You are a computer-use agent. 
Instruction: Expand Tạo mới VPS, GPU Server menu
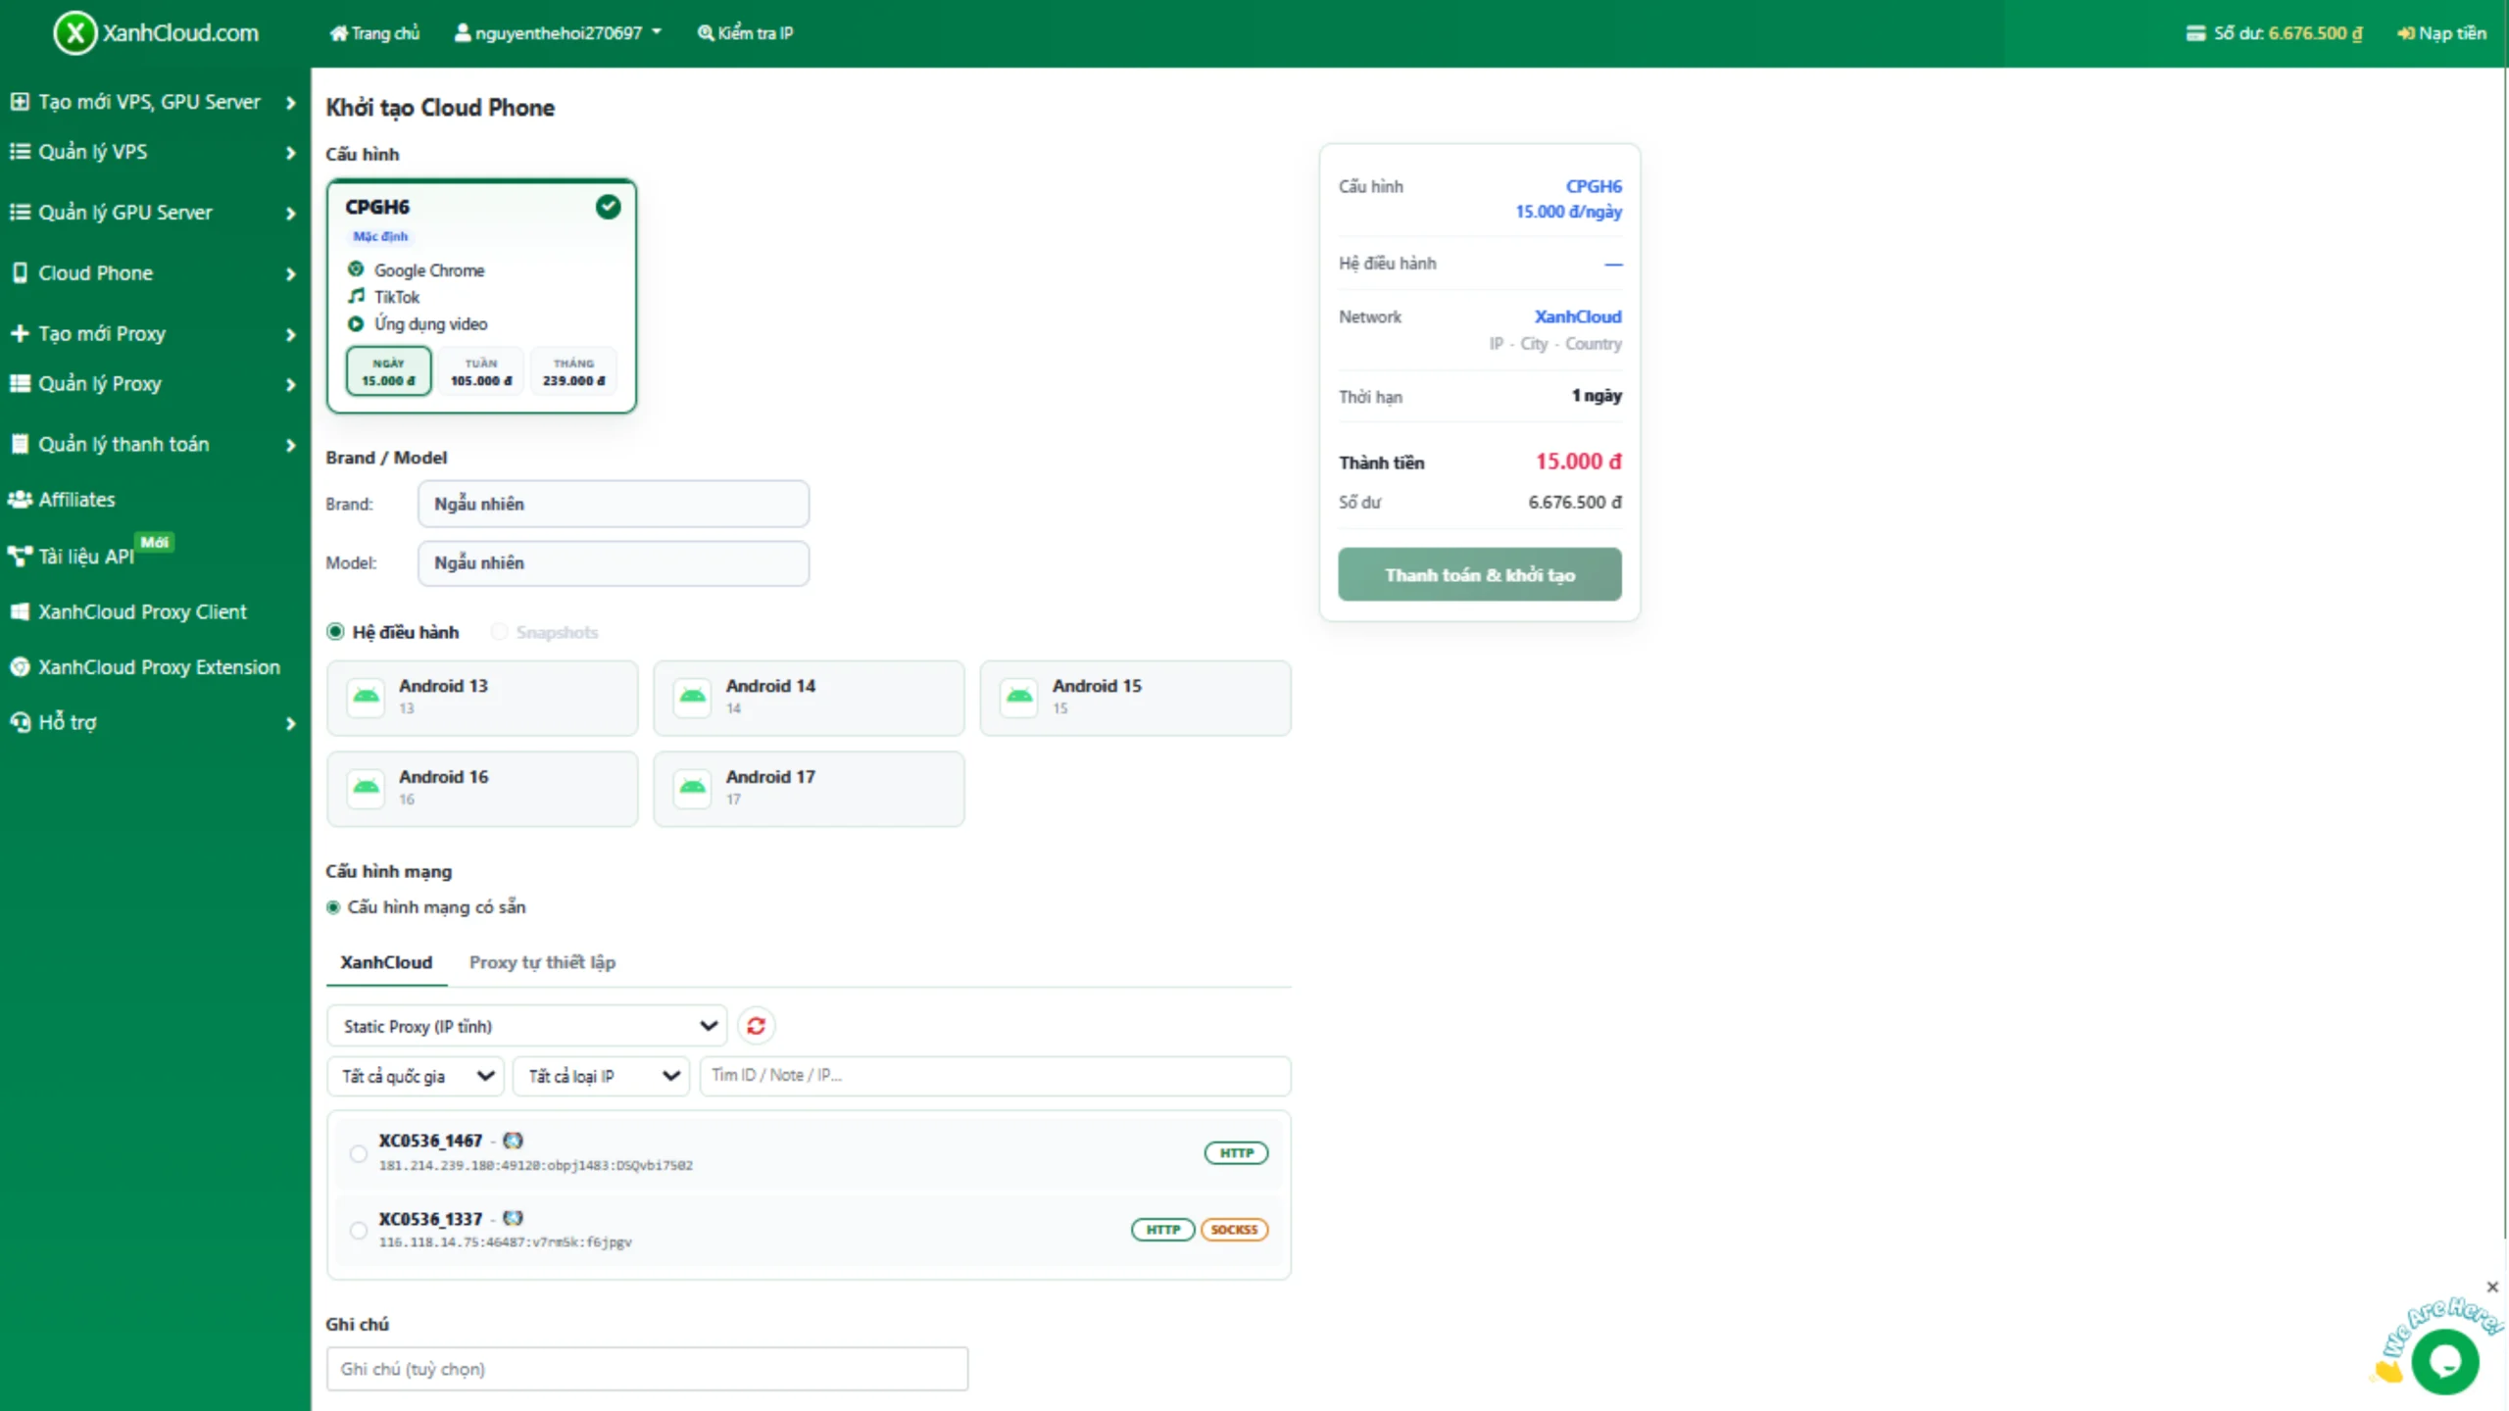[x=153, y=102]
